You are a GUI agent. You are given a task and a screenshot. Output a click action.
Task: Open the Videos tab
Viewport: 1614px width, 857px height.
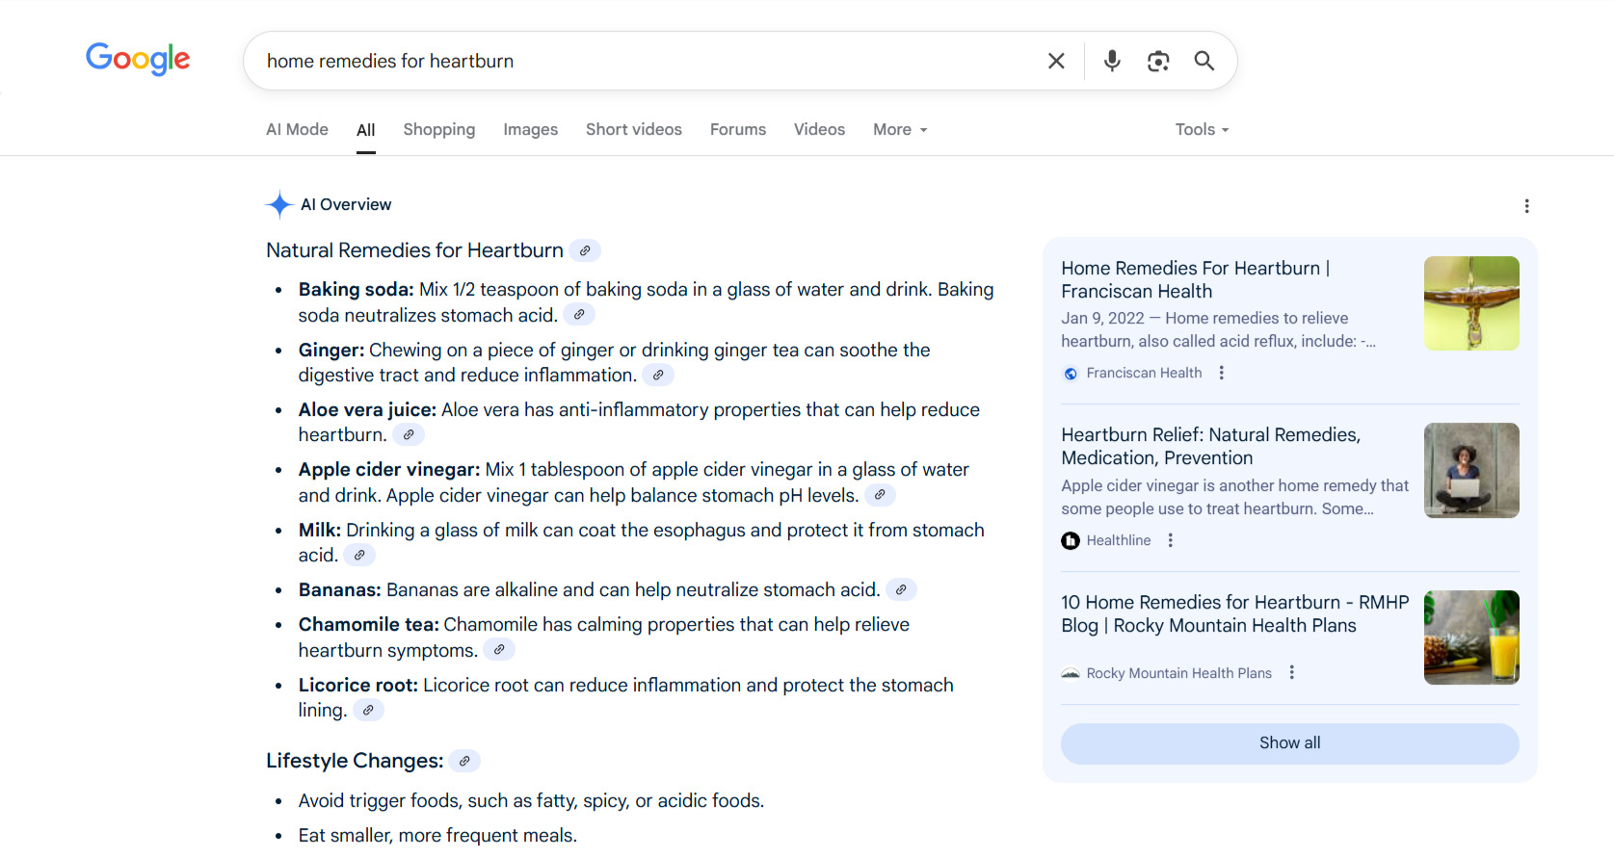coord(819,129)
